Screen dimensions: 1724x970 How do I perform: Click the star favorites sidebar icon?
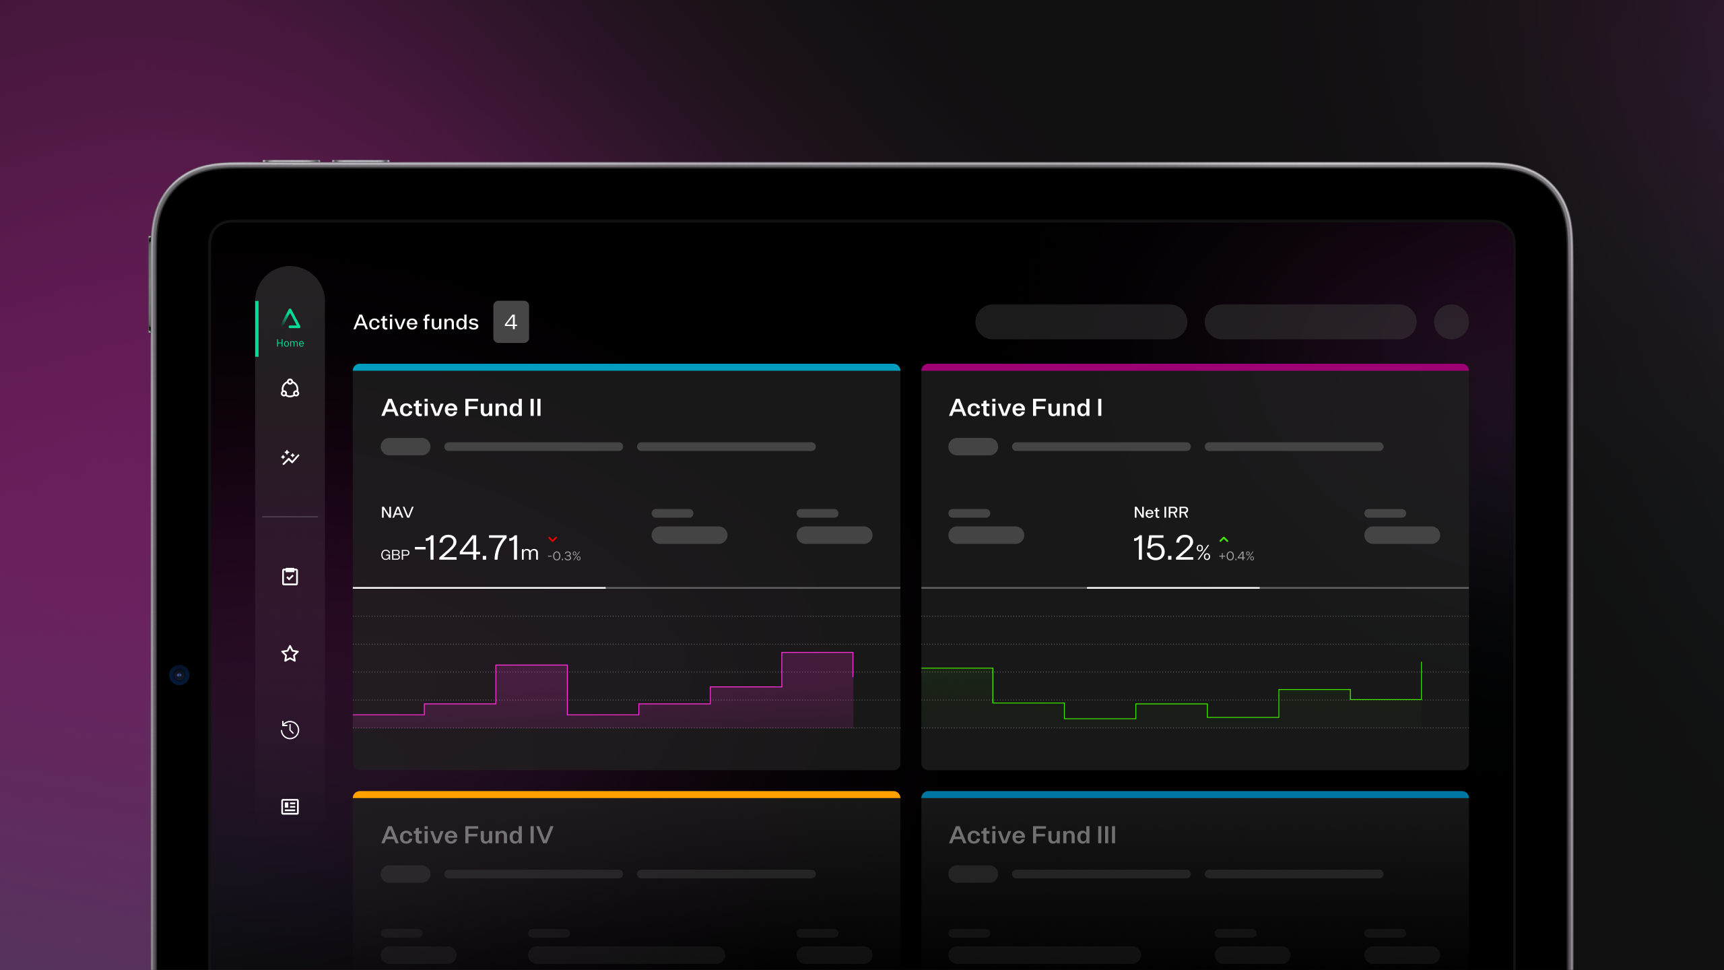click(x=290, y=653)
